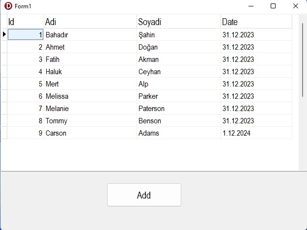Click the Delphi app icon in title bar
The width and height of the screenshot is (307, 230).
coord(8,6)
